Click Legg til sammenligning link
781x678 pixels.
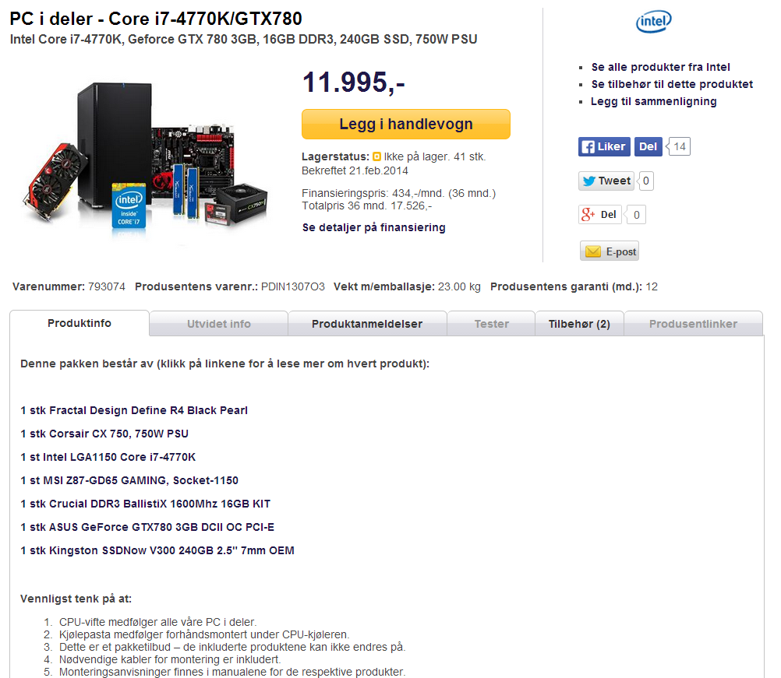click(x=653, y=101)
